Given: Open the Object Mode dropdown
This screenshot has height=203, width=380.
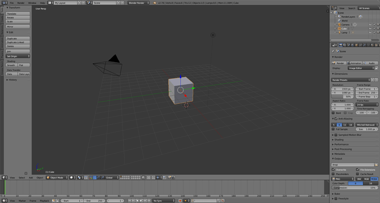Looking at the screenshot, I should tap(57, 177).
